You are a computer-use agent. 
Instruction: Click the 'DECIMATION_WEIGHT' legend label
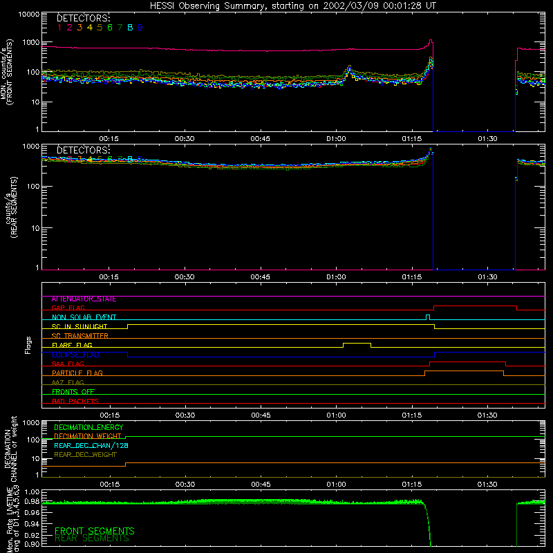pyautogui.click(x=88, y=436)
